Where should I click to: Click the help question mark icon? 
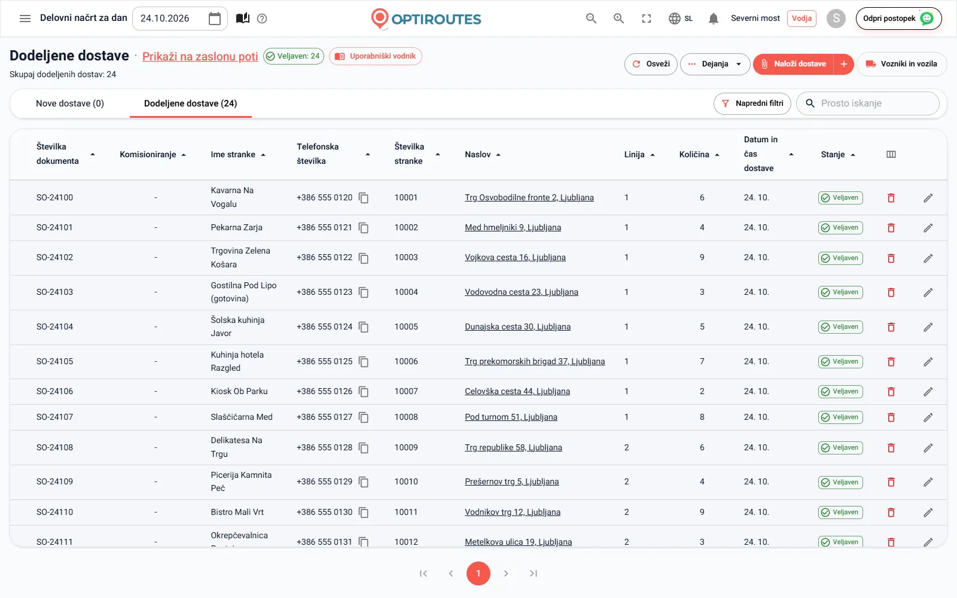[x=262, y=19]
